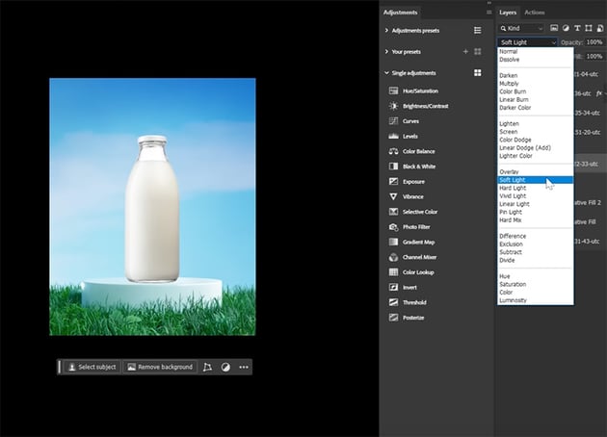Click the layer Opacity 100% field
The height and width of the screenshot is (437, 607).
594,42
